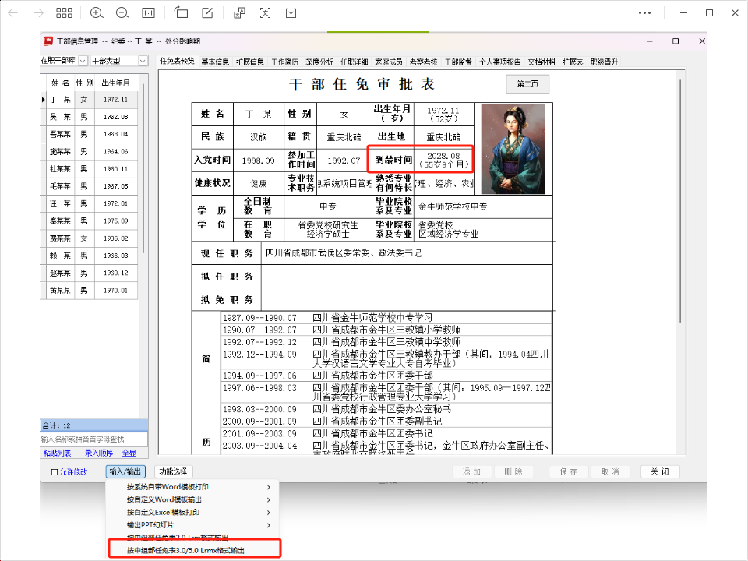Switch to the 文档材料 tab
This screenshot has height=561, width=748.
542,62
